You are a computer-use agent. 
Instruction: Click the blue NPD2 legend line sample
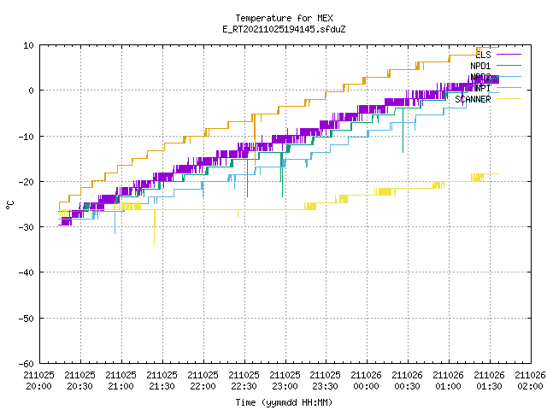pos(509,76)
